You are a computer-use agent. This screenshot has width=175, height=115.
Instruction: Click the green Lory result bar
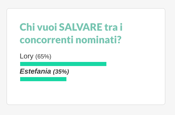(63, 64)
